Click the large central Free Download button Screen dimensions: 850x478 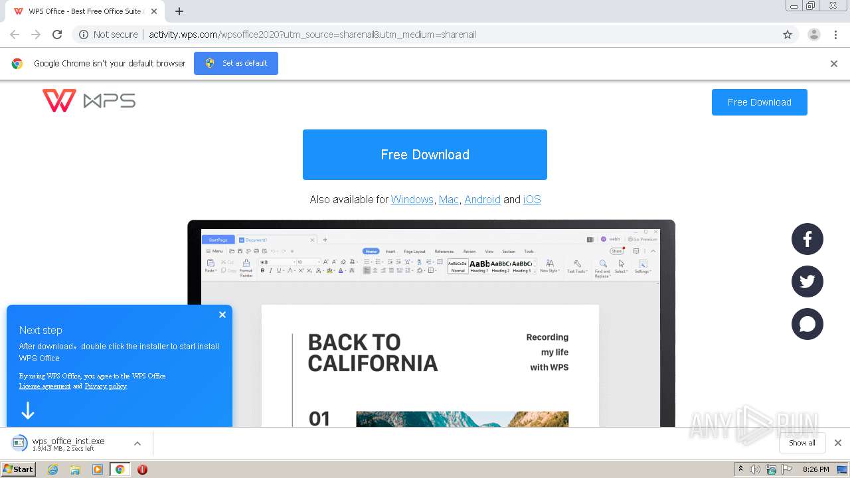tap(425, 155)
